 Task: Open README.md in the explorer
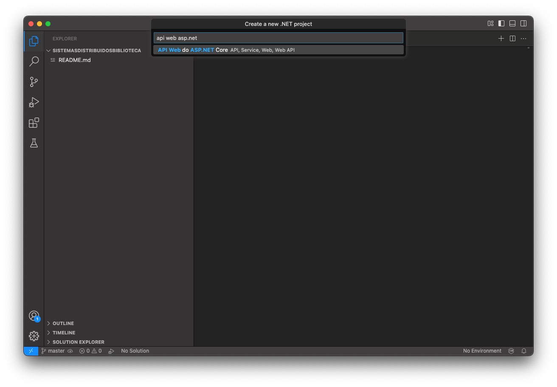74,60
